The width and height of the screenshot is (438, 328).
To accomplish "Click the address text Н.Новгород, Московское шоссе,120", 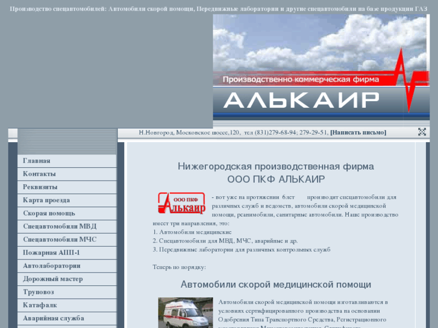I will pyautogui.click(x=189, y=132).
